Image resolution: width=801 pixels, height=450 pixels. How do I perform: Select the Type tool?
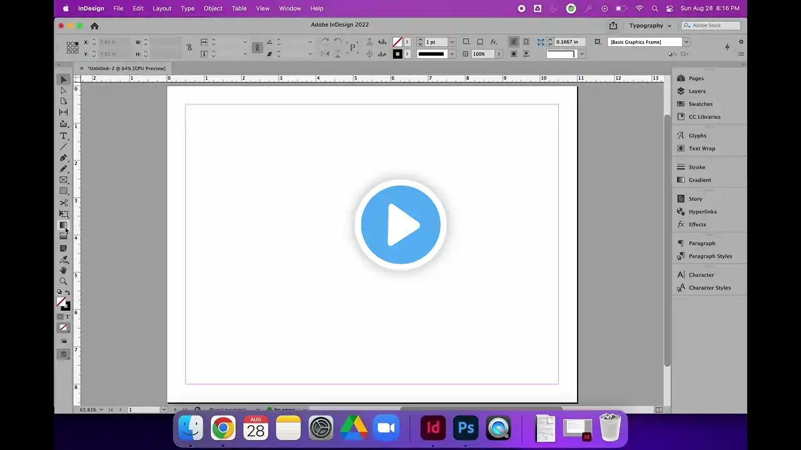coord(63,136)
